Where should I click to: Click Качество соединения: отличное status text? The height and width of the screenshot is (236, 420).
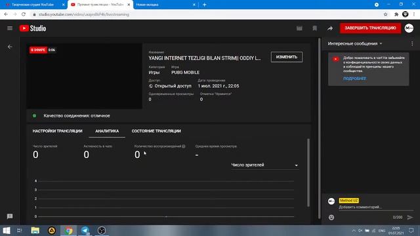coord(77,116)
